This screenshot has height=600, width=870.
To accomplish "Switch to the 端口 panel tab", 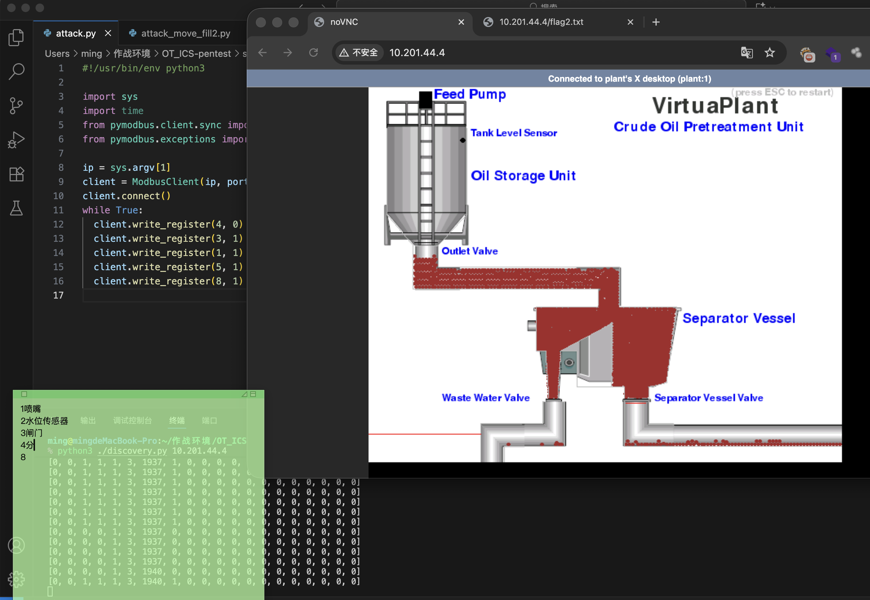I will tap(209, 420).
